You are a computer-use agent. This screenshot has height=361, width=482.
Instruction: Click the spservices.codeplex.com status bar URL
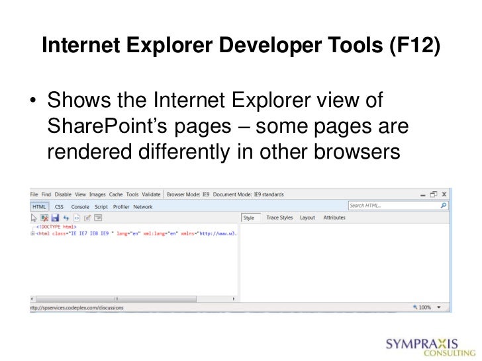pyautogui.click(x=77, y=307)
